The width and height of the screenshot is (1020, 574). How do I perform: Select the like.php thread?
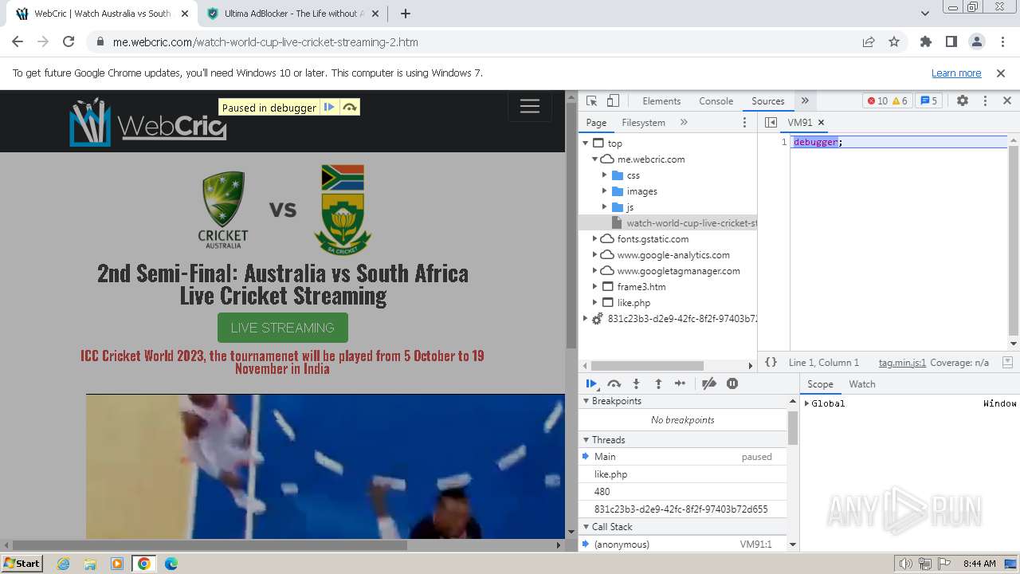[x=683, y=474]
